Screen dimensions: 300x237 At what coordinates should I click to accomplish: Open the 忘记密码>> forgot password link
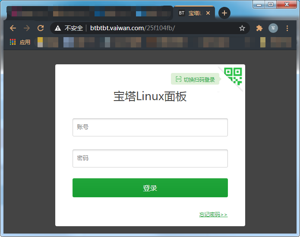[x=213, y=215]
